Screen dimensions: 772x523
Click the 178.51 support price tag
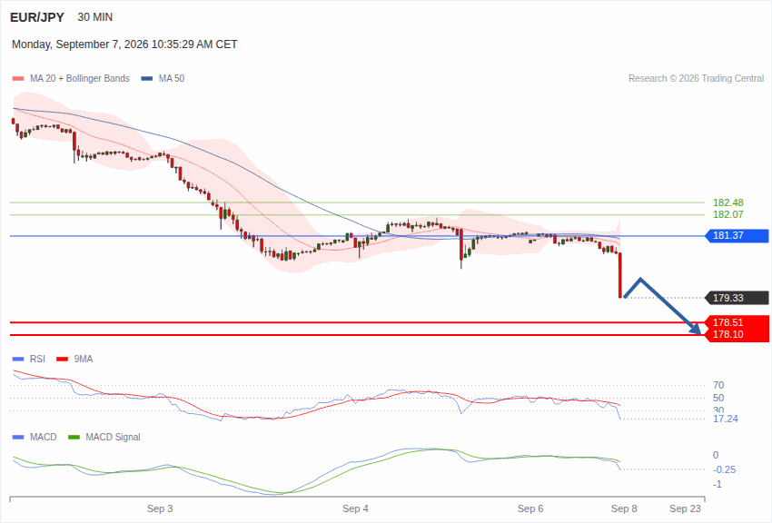coord(737,322)
